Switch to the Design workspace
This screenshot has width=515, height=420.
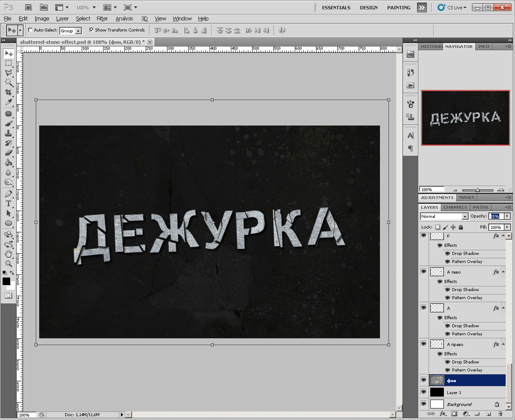368,8
